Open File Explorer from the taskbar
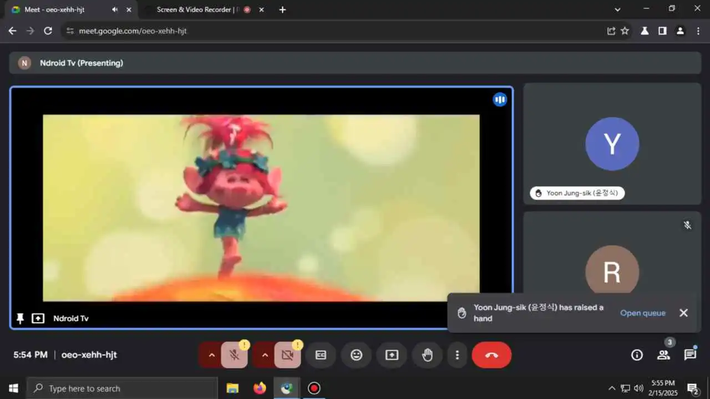Screen dimensions: 710x399 (233, 388)
